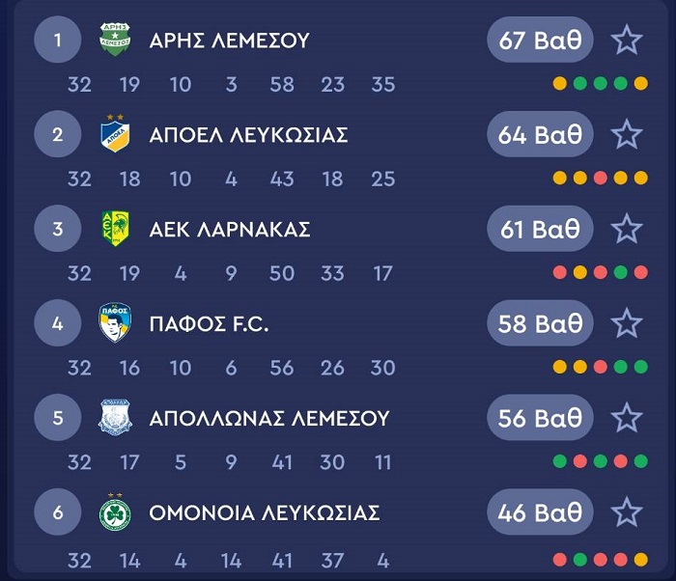Add ΟΜΟΝΟΙΑ ΛΕΥΚΩΣΙΑΣ to favorites via star
This screenshot has height=581, width=676.
click(x=628, y=512)
